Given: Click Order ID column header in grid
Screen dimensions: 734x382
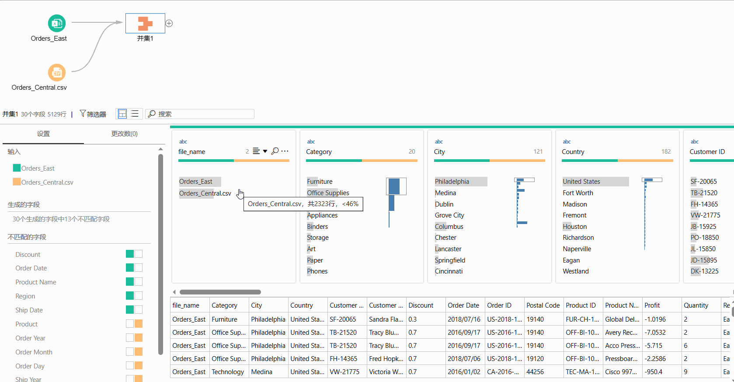Looking at the screenshot, I should pyautogui.click(x=504, y=305).
